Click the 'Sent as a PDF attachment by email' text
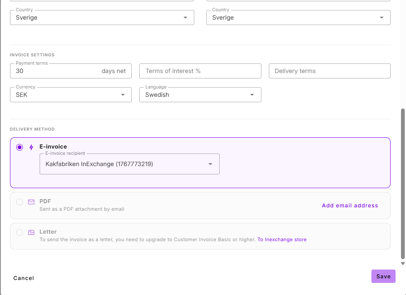 pyautogui.click(x=82, y=209)
